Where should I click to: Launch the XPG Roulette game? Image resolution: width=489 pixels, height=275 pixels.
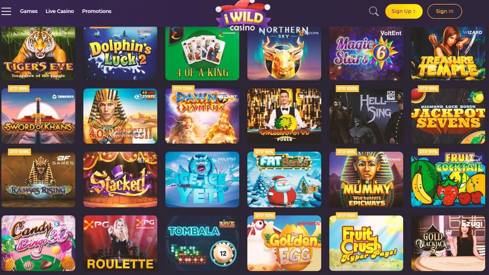(x=120, y=243)
